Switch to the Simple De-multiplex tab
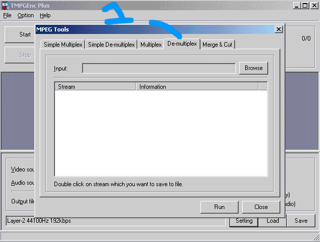Viewport: 320px width, 242px height. click(111, 45)
